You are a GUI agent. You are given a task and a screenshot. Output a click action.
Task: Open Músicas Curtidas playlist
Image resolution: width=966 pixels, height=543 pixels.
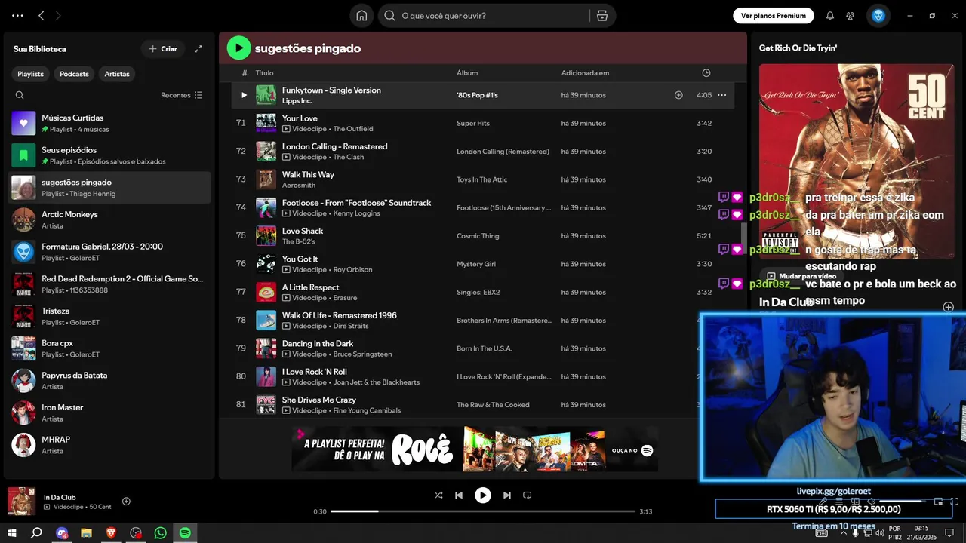click(109, 123)
